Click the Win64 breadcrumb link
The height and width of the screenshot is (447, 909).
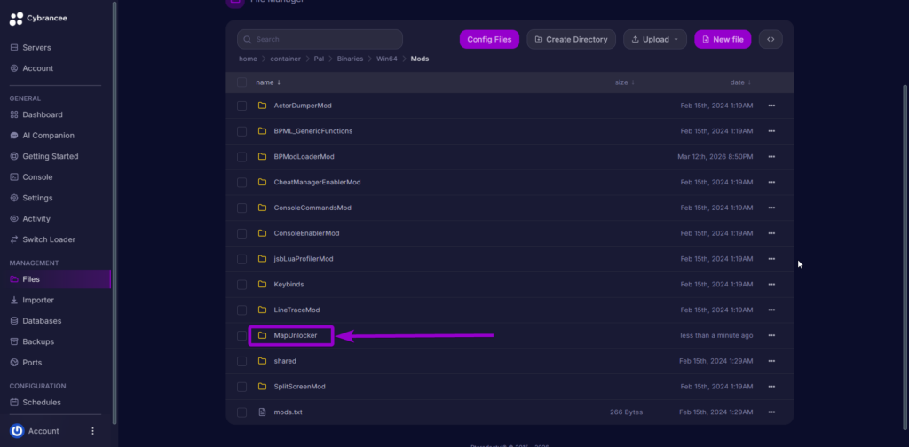[x=386, y=59]
